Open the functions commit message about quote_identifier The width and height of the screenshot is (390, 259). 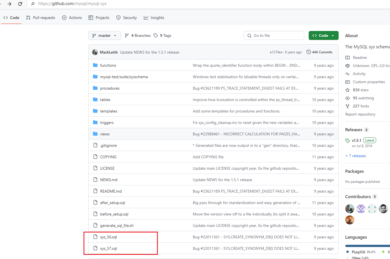(246, 65)
